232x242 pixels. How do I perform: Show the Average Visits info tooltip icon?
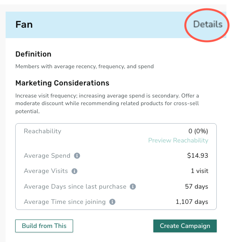(74, 171)
